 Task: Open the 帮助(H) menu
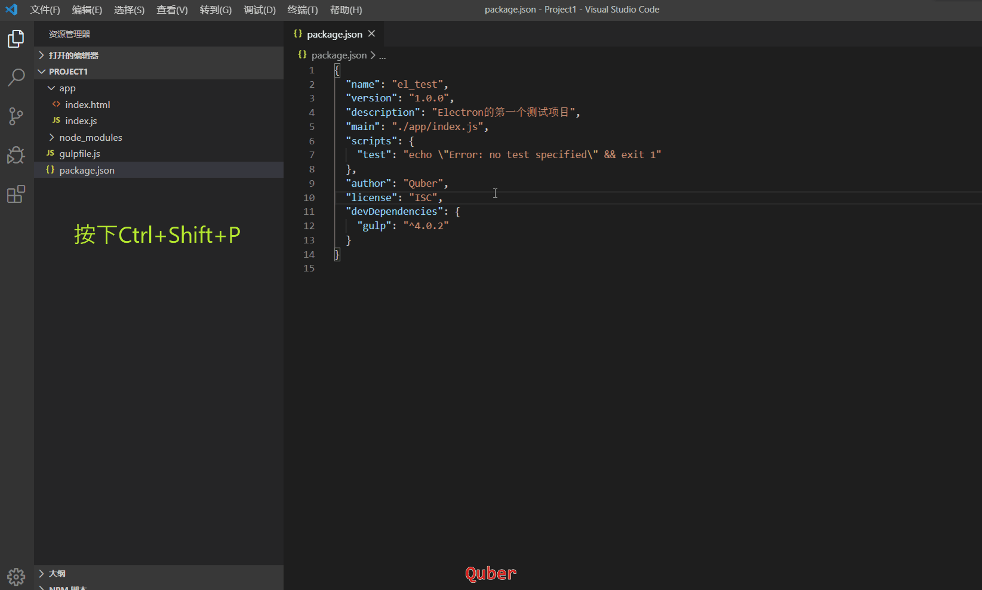click(346, 10)
